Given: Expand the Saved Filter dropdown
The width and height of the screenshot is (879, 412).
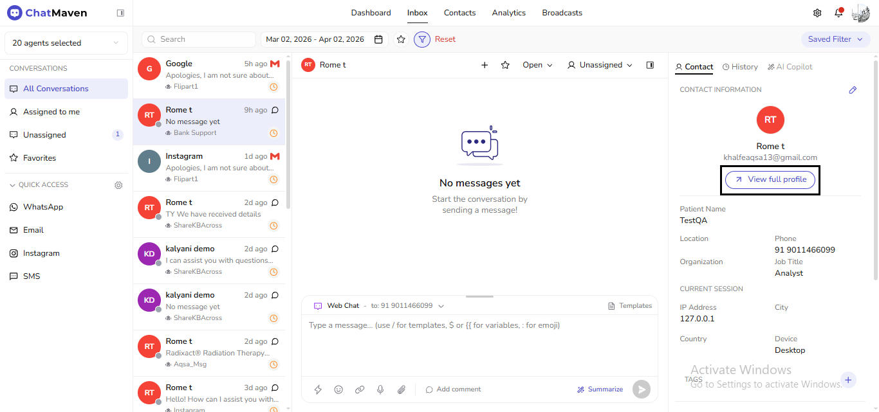Looking at the screenshot, I should pos(835,39).
